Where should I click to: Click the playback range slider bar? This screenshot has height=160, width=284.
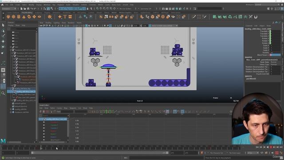pyautogui.click(x=100, y=153)
